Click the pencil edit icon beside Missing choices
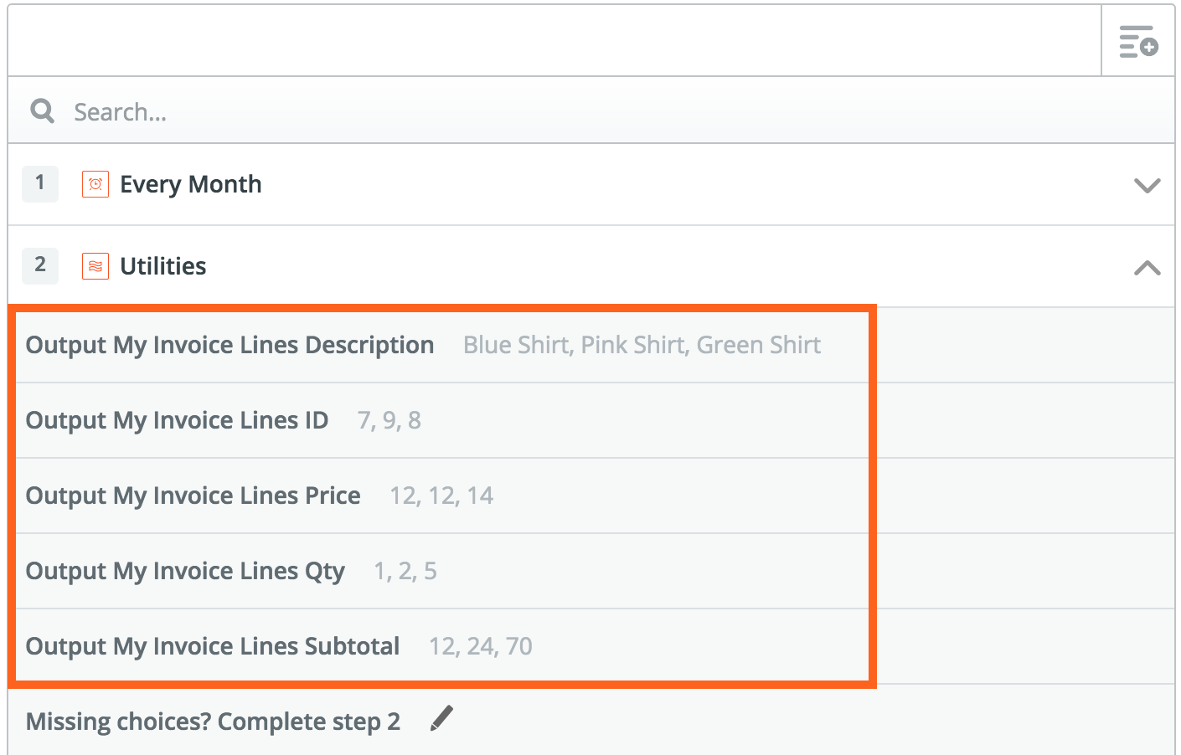This screenshot has width=1181, height=755. pos(441,718)
